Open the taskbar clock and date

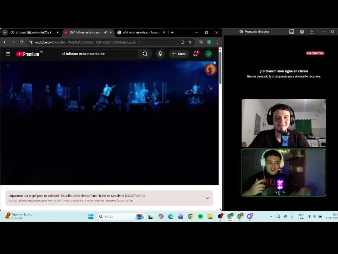(332, 216)
